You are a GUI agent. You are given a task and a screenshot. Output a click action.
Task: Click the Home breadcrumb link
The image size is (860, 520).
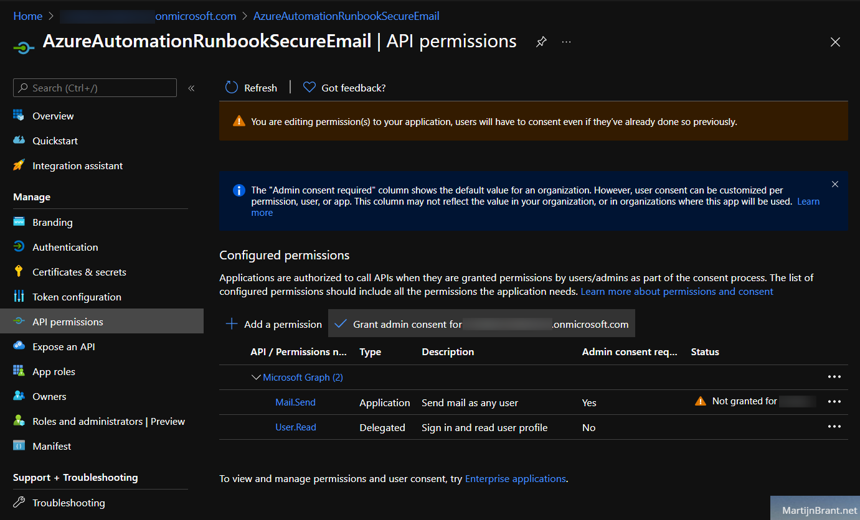(x=28, y=16)
